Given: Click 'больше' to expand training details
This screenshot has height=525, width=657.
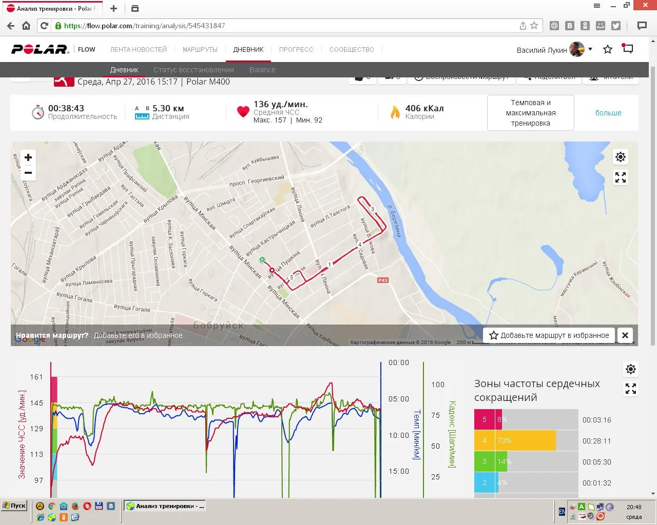Looking at the screenshot, I should point(608,113).
